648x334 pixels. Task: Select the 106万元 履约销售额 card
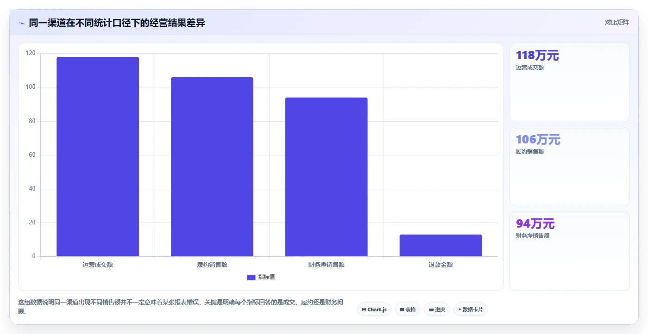tap(570, 167)
